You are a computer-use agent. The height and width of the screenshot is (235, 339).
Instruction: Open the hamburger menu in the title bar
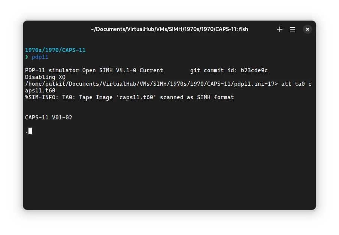pyautogui.click(x=293, y=29)
